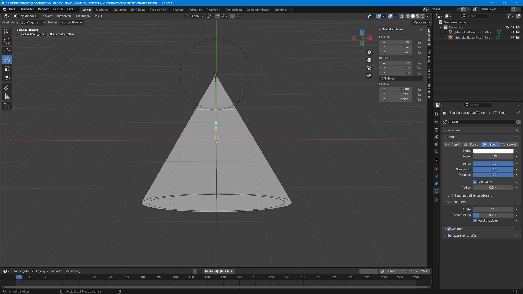The width and height of the screenshot is (523, 294).
Task: Open the XYZ Euler rotation mode dropdown
Action: tap(401, 79)
